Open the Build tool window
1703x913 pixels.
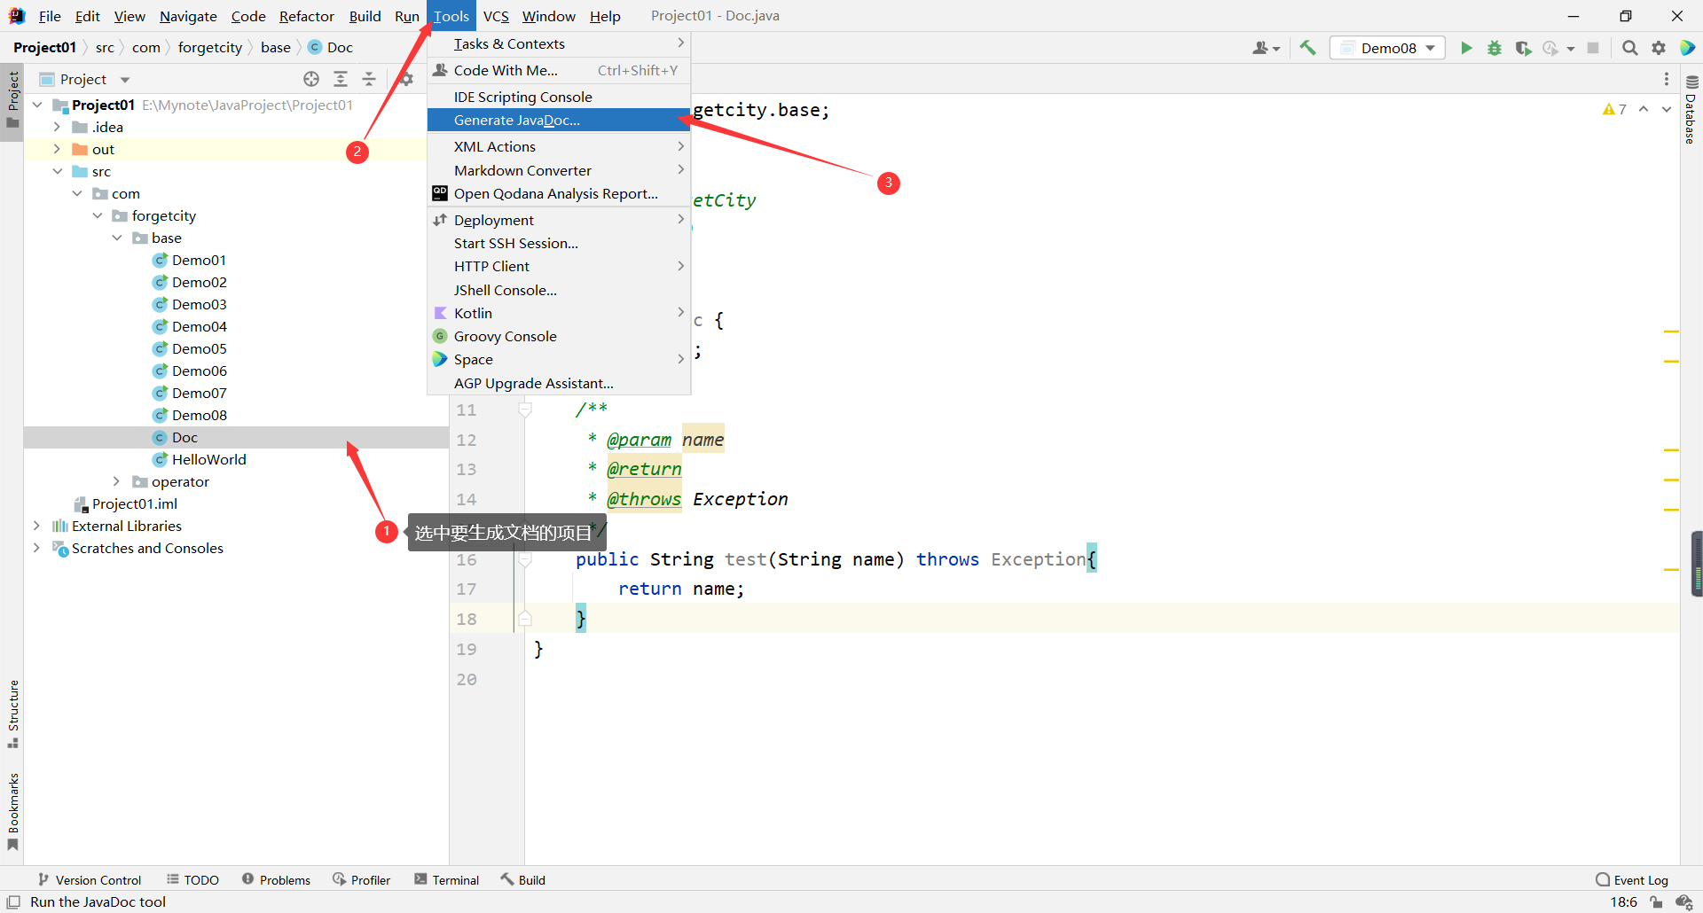pyautogui.click(x=523, y=879)
